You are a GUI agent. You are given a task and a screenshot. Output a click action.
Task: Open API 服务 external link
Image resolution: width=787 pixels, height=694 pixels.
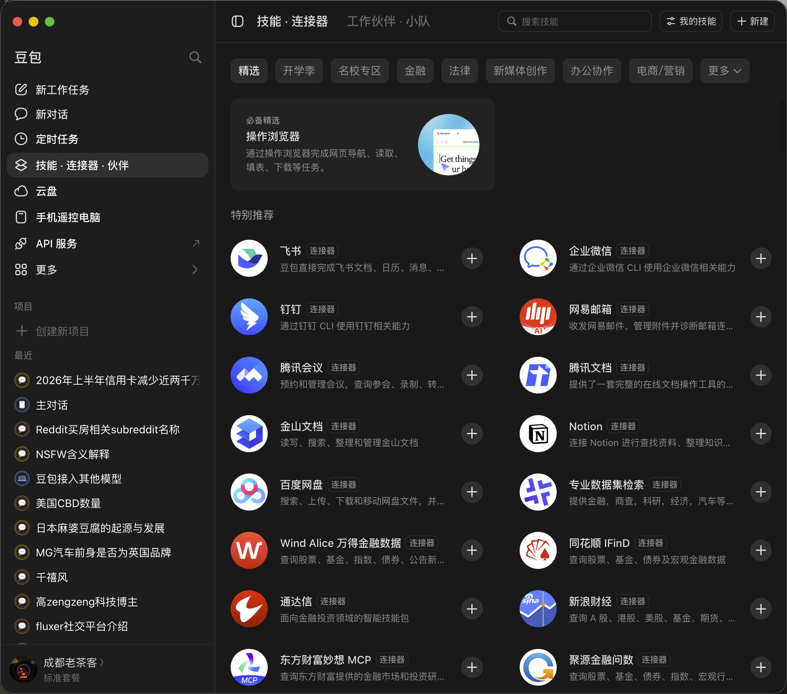(107, 244)
